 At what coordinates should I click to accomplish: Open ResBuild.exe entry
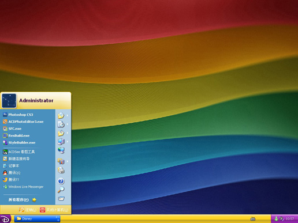[x=16, y=135]
